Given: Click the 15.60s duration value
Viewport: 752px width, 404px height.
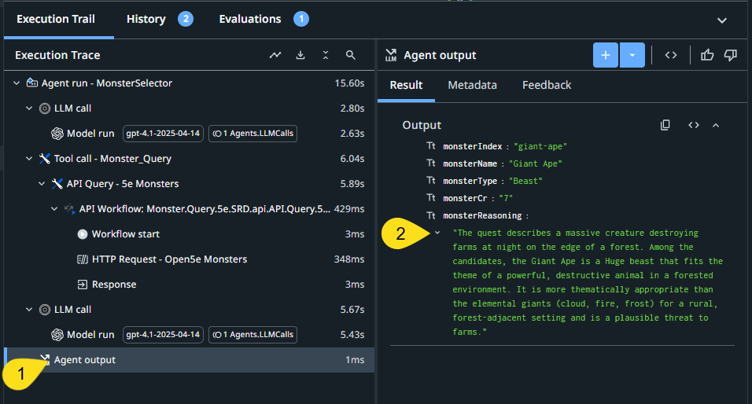Looking at the screenshot, I should 349,83.
